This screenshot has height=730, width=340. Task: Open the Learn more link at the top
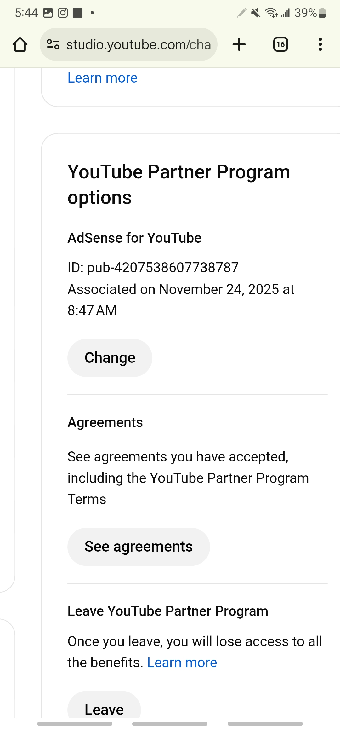click(102, 78)
